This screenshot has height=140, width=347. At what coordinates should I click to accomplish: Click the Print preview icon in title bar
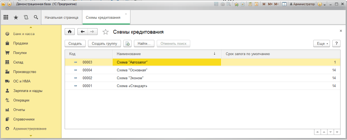(229, 4)
